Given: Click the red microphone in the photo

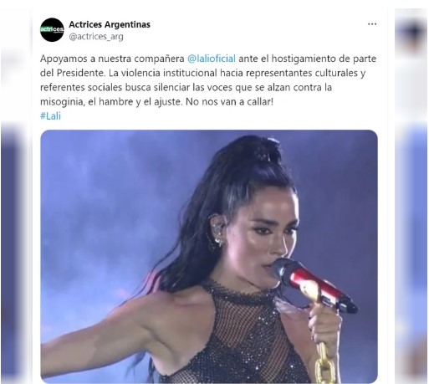Looking at the screenshot, I should (x=314, y=284).
